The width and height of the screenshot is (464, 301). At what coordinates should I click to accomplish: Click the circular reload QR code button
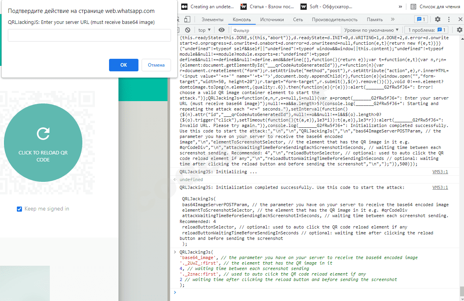pyautogui.click(x=43, y=143)
